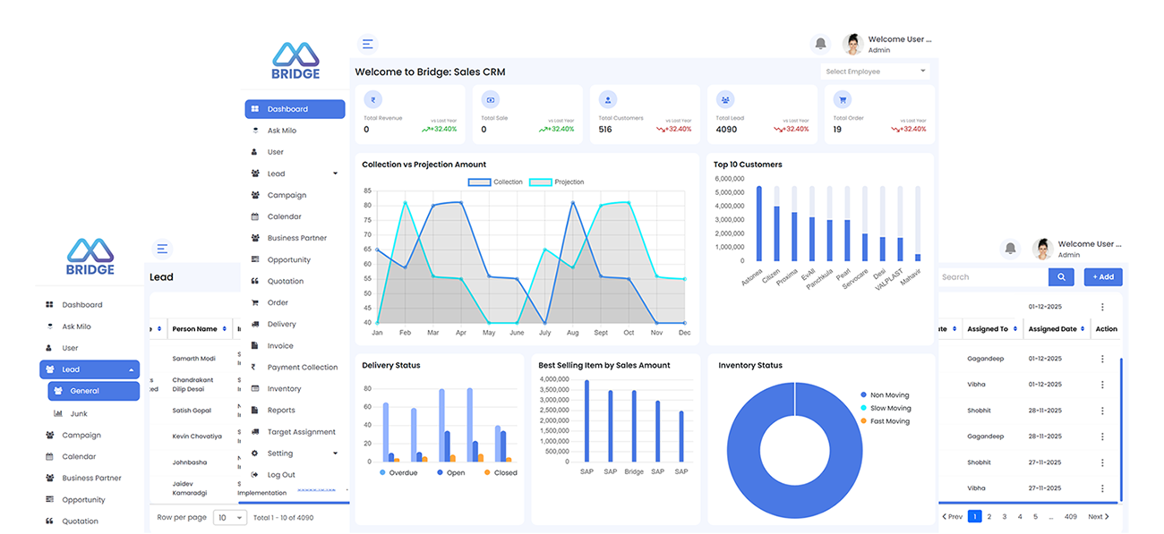
Task: Click the Inventory icon in sidebar
Action: point(254,389)
